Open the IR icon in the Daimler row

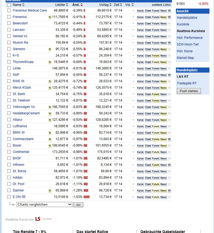(169, 191)
